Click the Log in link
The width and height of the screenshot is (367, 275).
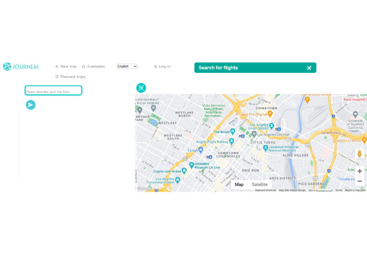tap(162, 66)
